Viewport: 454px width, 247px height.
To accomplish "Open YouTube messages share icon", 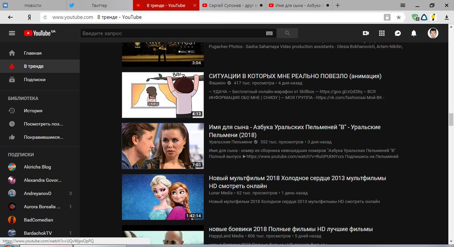I will [x=398, y=33].
